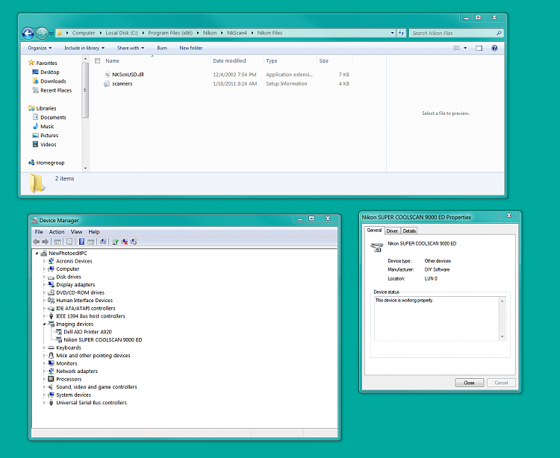The width and height of the screenshot is (560, 458).
Task: Click the Properties toolbar icon in Device Manager
Action: (x=69, y=242)
